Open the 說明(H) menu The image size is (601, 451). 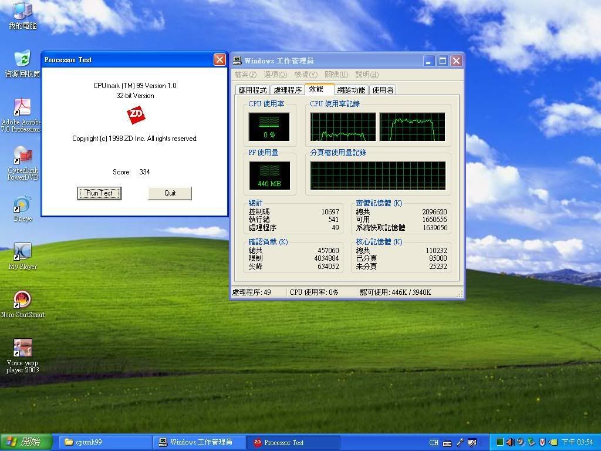(366, 75)
